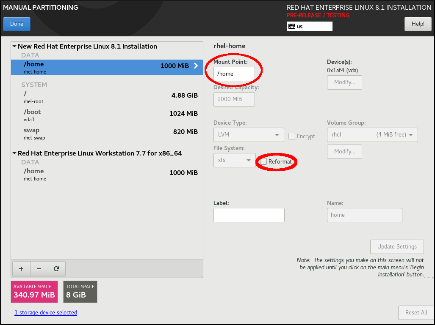The height and width of the screenshot is (325, 435).
Task: Collapse Red Hat Enterprise Linux Workstation 7.7 section
Action: tap(15, 153)
